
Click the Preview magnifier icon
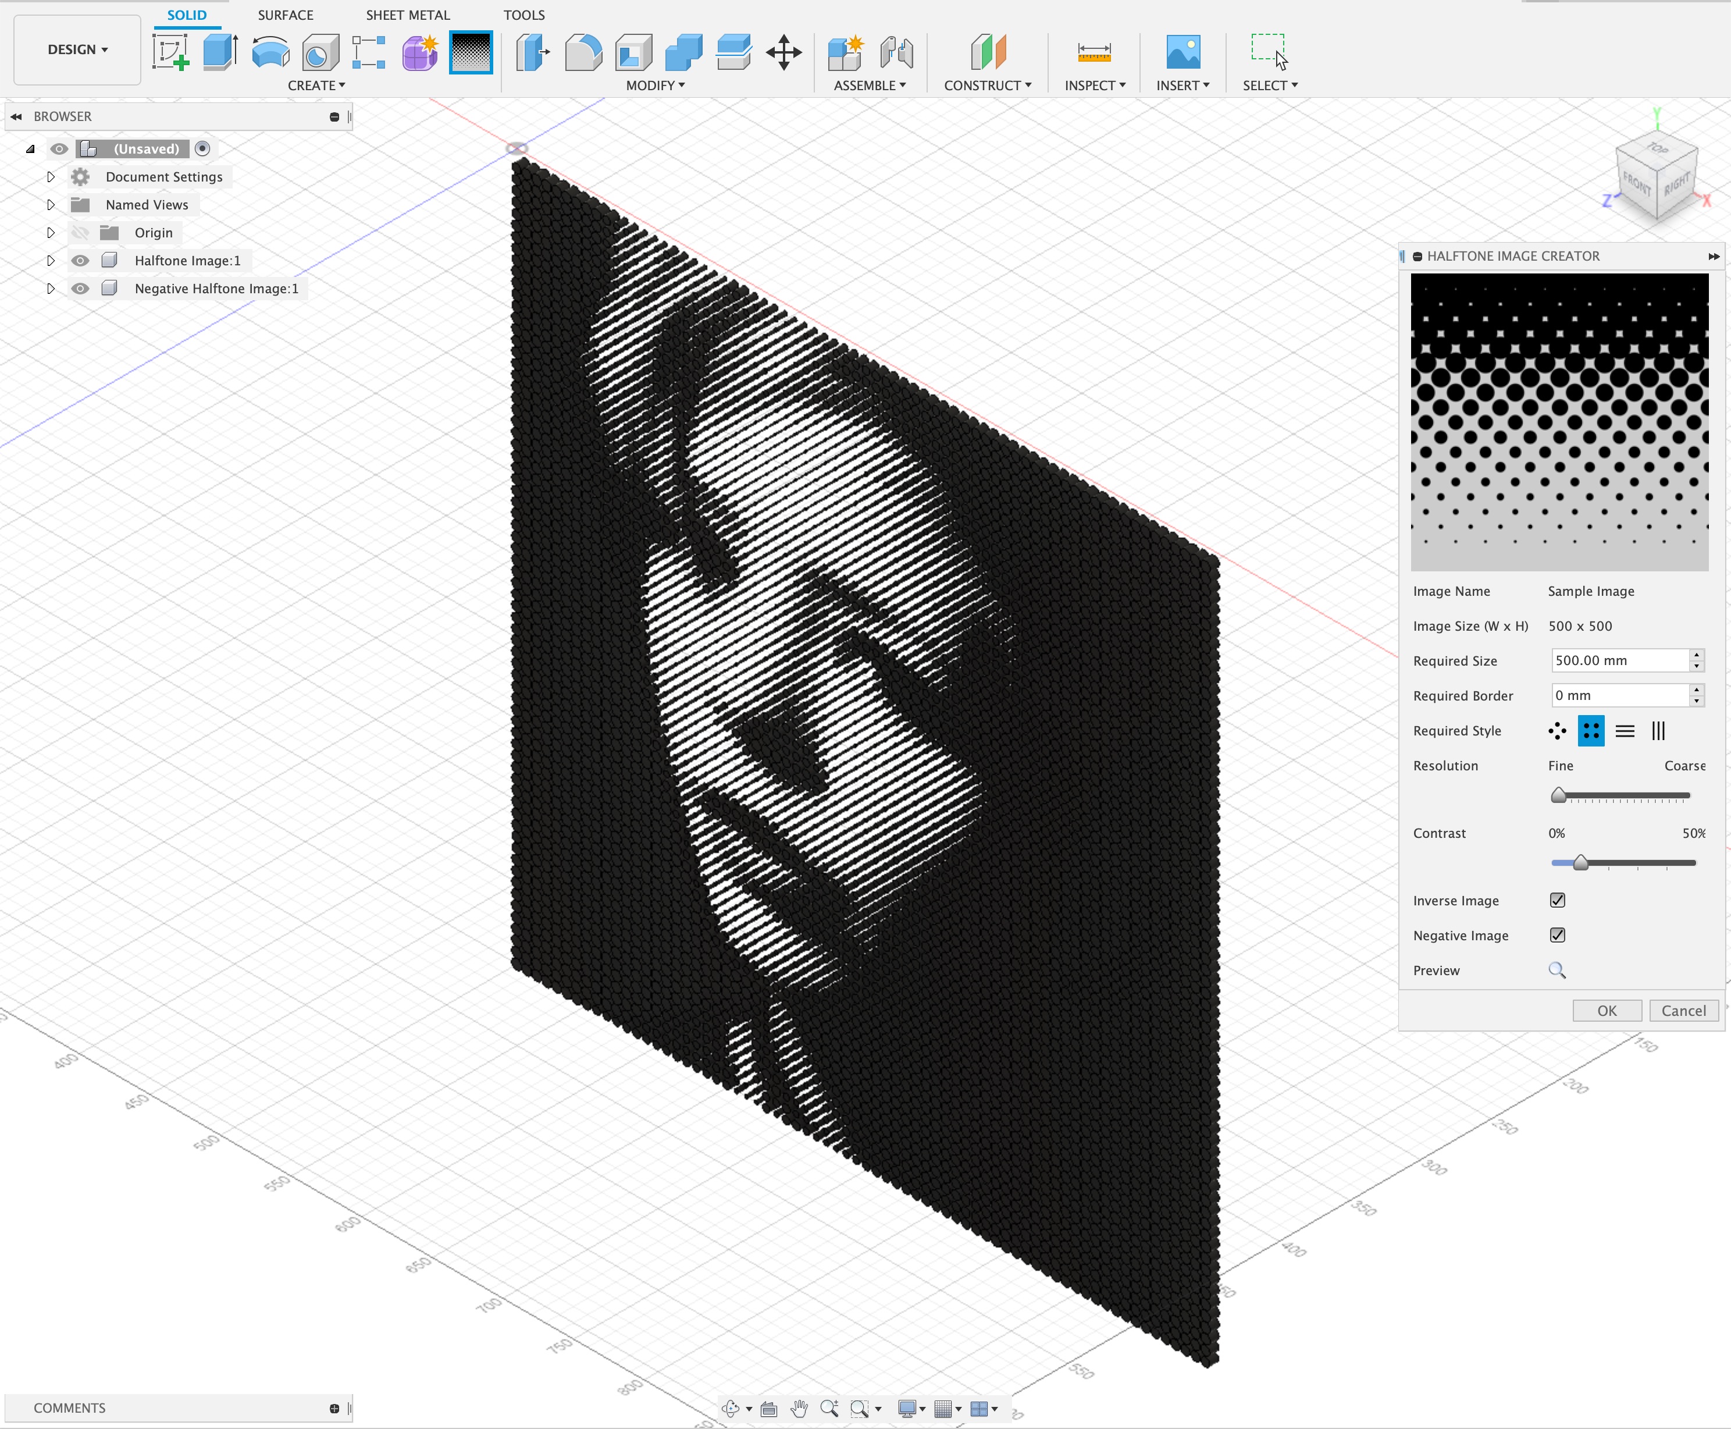point(1557,971)
